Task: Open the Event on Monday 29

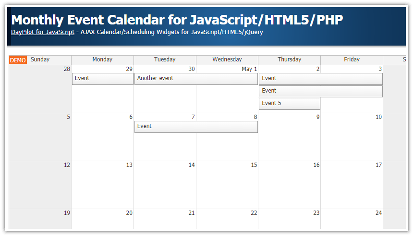Action: pos(103,79)
